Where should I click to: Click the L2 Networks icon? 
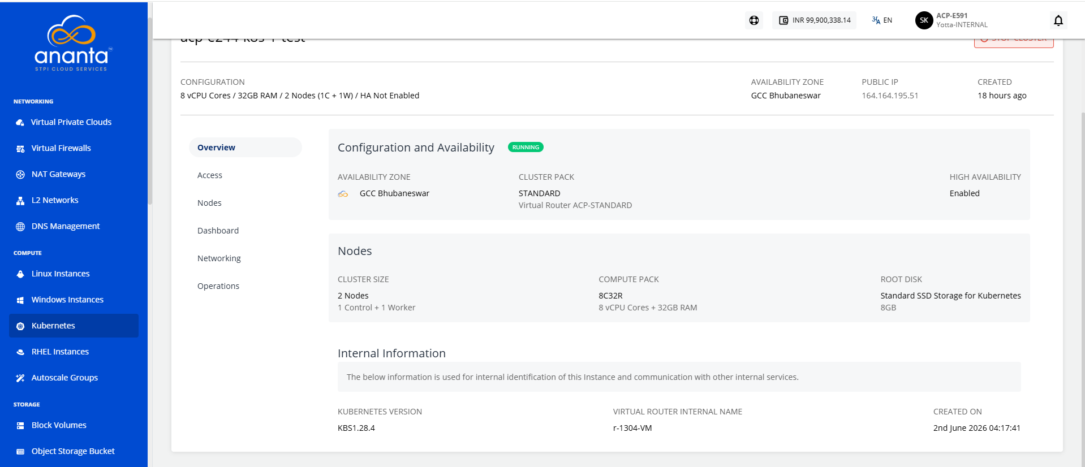click(20, 201)
